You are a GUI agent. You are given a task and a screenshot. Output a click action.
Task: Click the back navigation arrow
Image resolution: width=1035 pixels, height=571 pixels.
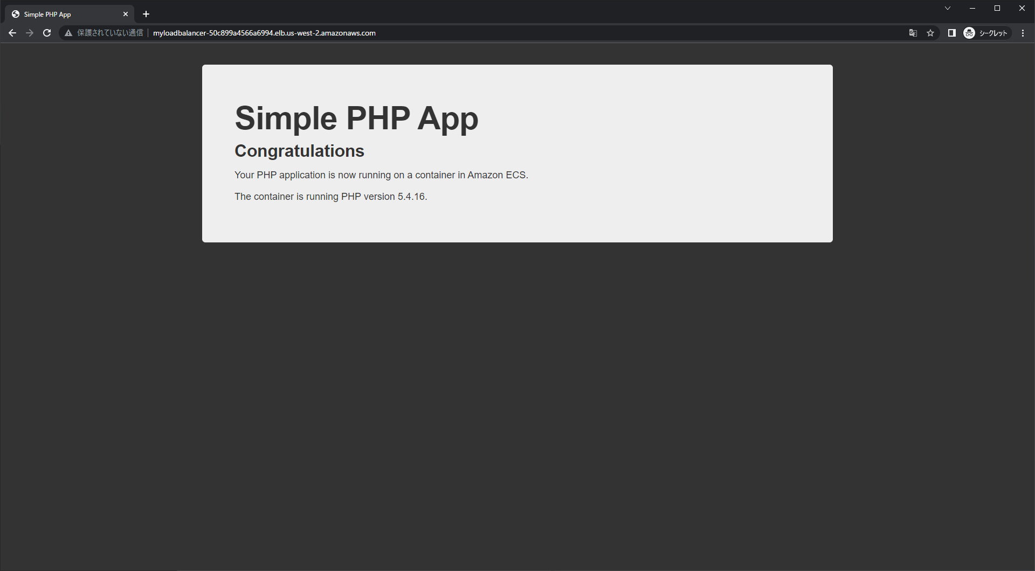[x=12, y=33]
